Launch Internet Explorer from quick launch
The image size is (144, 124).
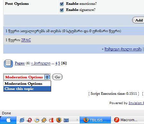22,120
